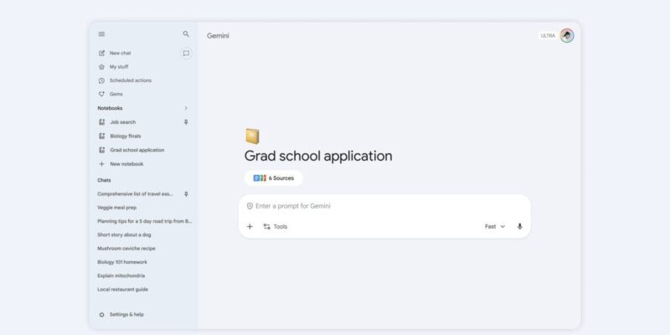Click the Biology finals notebook icon

(101, 136)
